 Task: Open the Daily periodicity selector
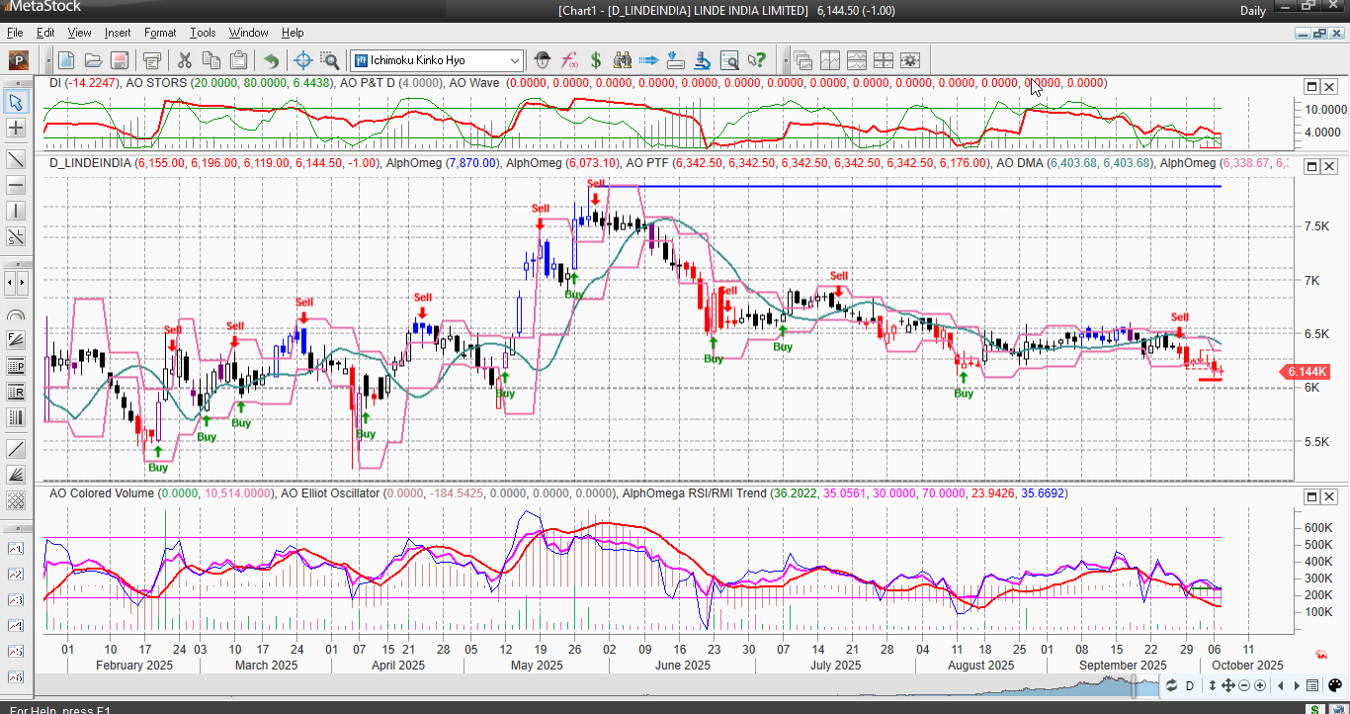pyautogui.click(x=1253, y=11)
